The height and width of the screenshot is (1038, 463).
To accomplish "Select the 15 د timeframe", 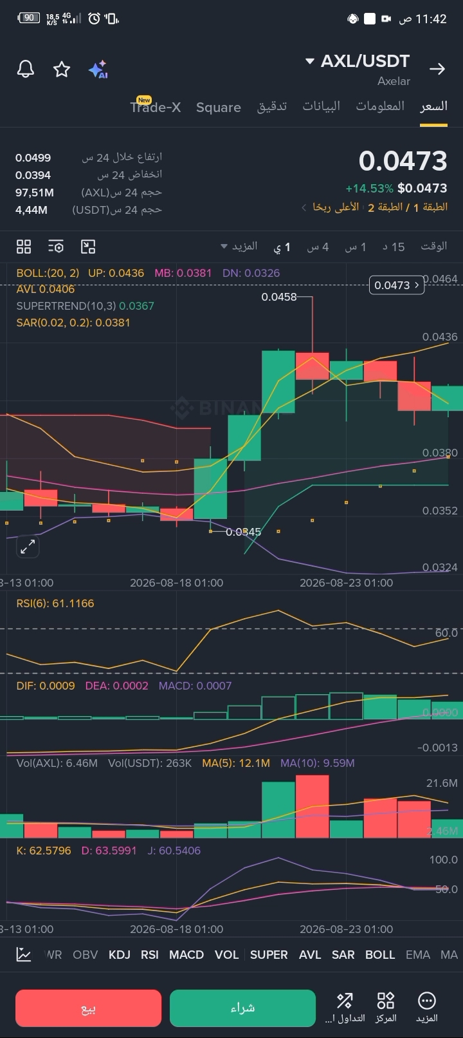I will tap(394, 247).
